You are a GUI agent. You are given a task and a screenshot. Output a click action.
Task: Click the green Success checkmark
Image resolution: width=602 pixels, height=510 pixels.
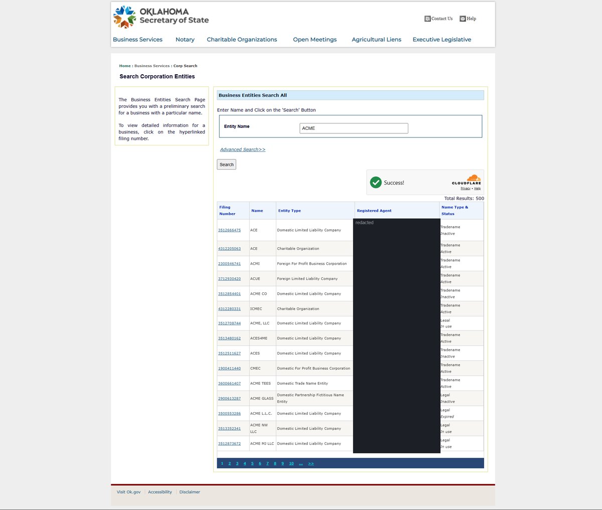point(376,183)
